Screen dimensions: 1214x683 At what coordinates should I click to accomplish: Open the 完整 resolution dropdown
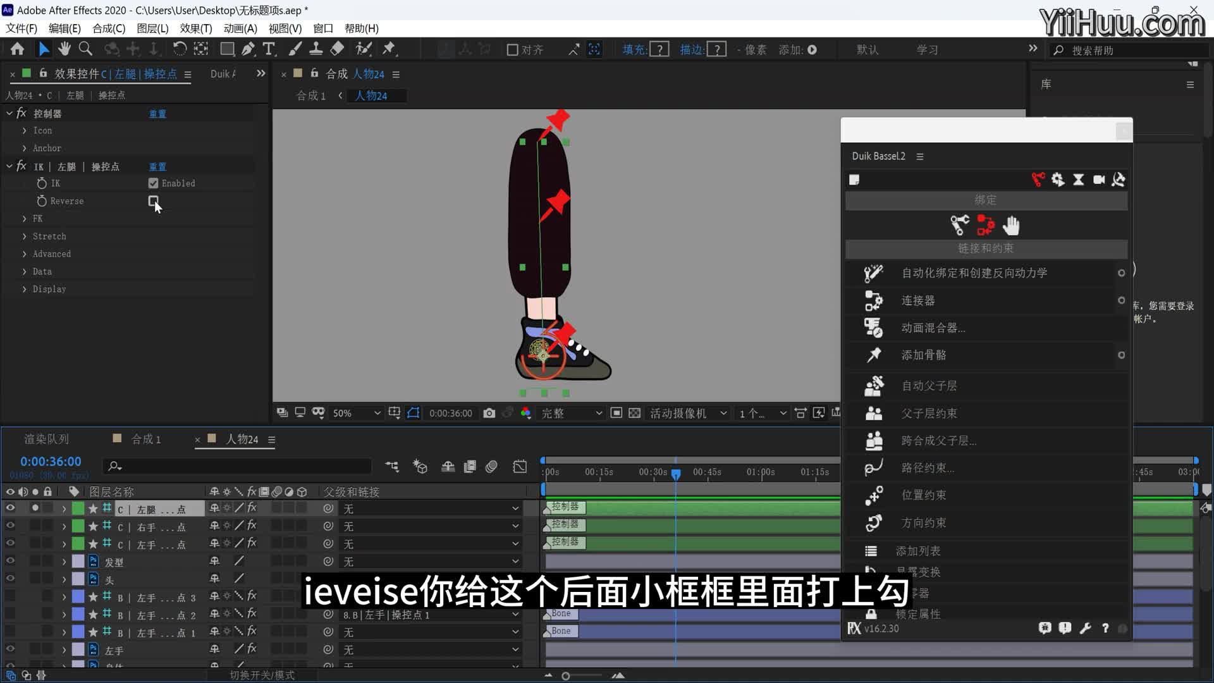coord(572,413)
